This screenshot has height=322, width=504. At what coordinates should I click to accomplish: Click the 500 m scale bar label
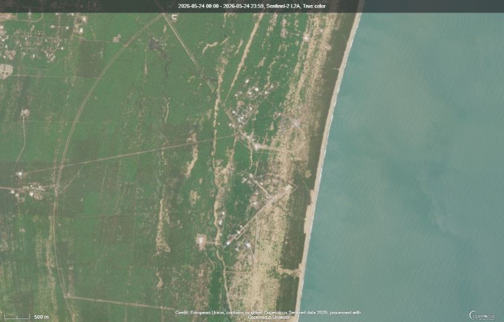pos(41,317)
